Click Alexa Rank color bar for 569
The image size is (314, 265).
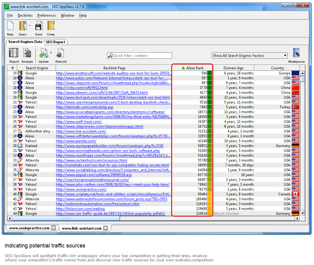pyautogui.click(x=209, y=73)
